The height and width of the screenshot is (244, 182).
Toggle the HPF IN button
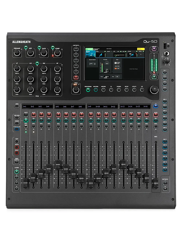(x=26, y=47)
